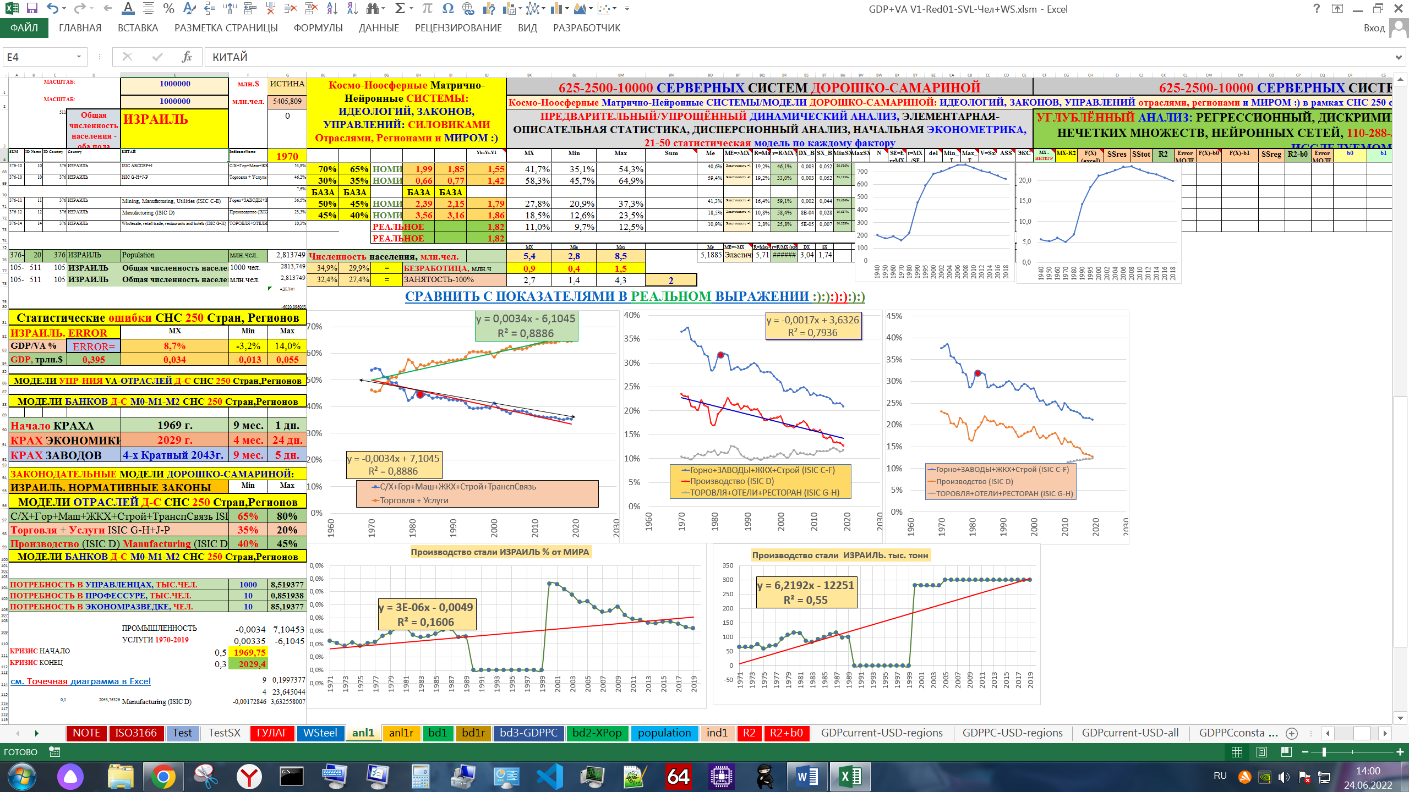Click the font color A icon
The width and height of the screenshot is (1409, 792).
point(128,9)
